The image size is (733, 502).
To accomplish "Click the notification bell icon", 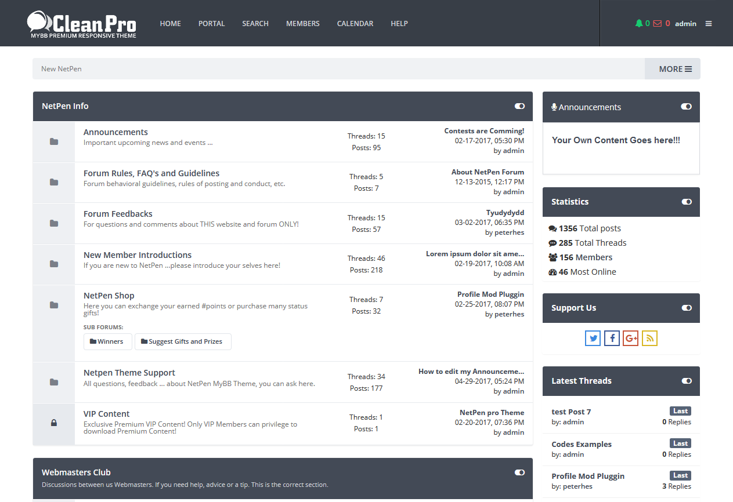I will click(x=640, y=23).
